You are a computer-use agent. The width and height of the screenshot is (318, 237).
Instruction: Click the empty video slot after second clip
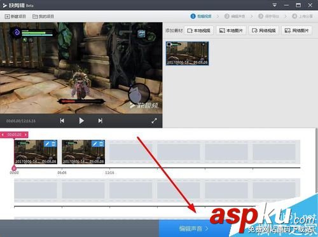131,152
